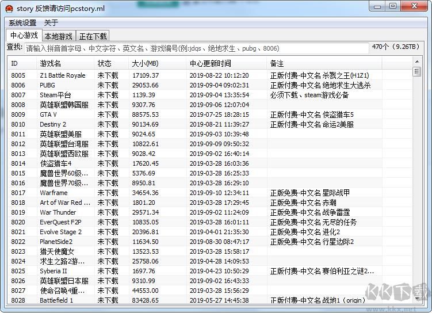Select the Art of War Red row

209,203
